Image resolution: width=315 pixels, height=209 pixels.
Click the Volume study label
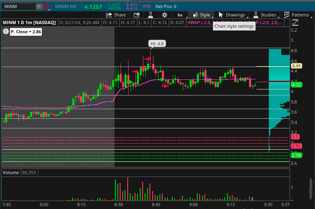pos(10,172)
